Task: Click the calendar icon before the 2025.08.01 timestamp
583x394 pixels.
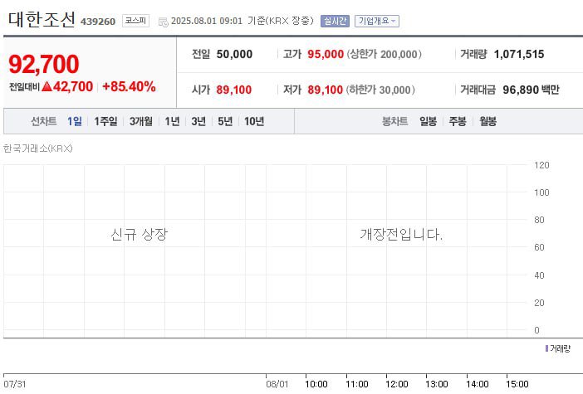Action: click(x=164, y=22)
